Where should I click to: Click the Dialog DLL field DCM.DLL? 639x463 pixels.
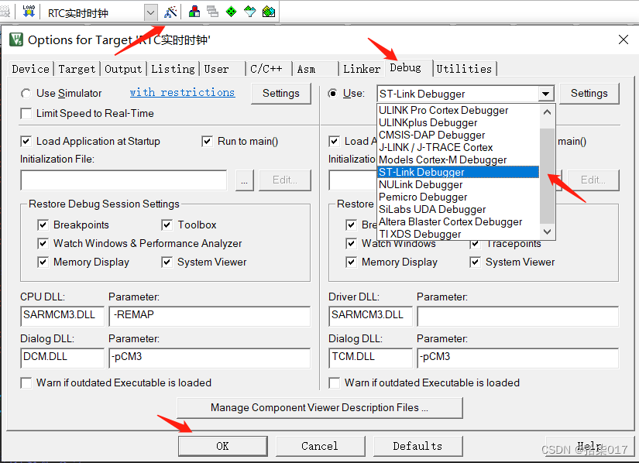point(62,358)
